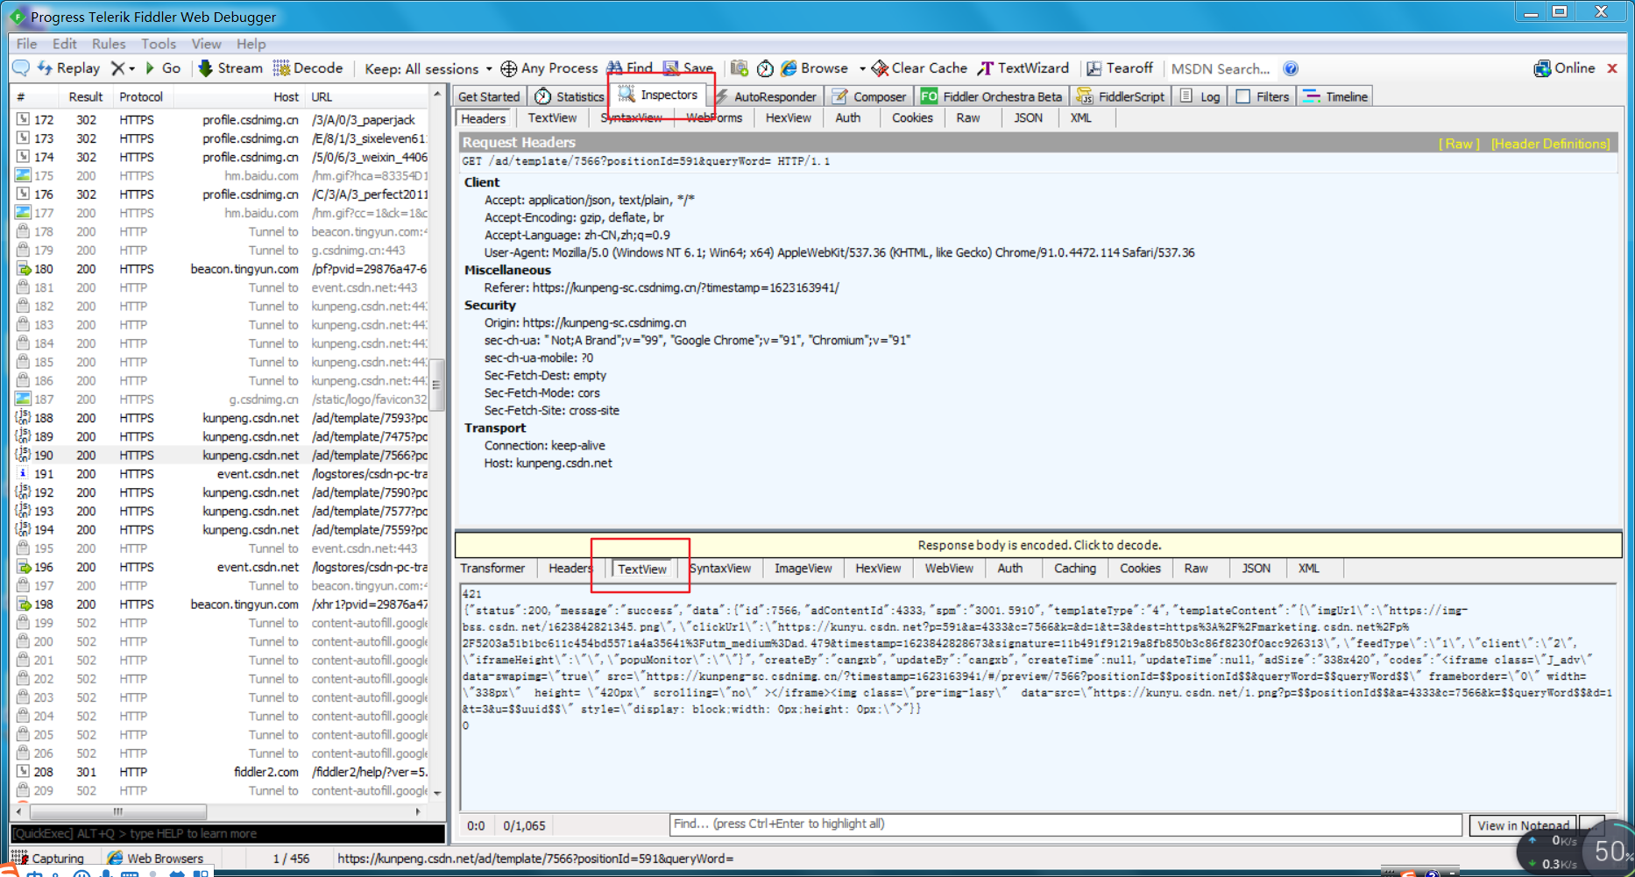This screenshot has width=1635, height=877.
Task: Click the View in Notepad button
Action: (x=1523, y=825)
